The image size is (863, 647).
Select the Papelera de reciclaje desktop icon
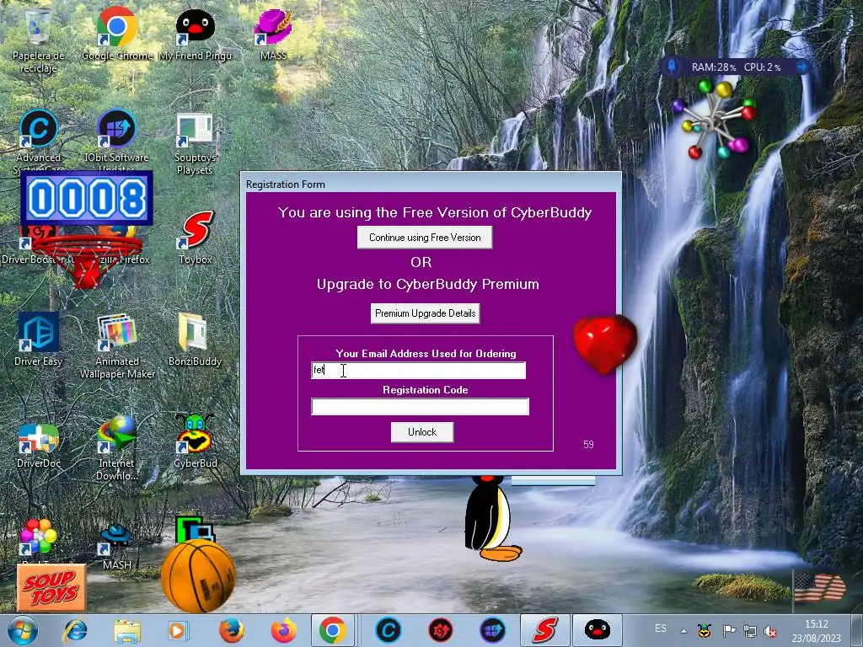coord(38,40)
